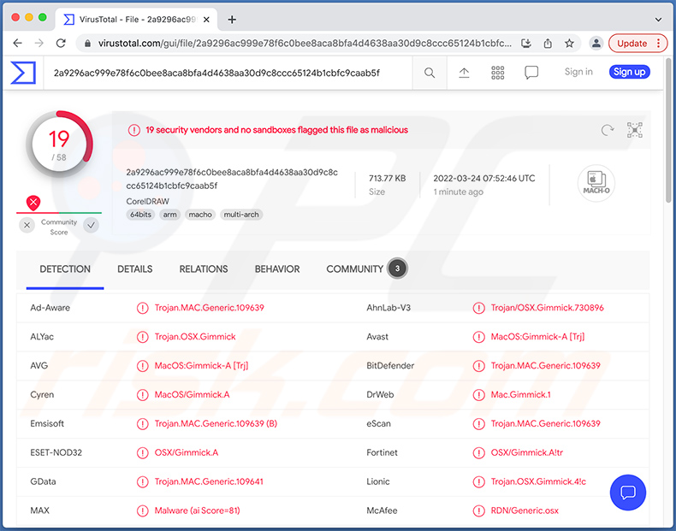Reload the page
This screenshot has width=676, height=531.
click(62, 43)
